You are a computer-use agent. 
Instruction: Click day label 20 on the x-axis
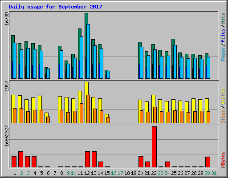click(x=140, y=173)
